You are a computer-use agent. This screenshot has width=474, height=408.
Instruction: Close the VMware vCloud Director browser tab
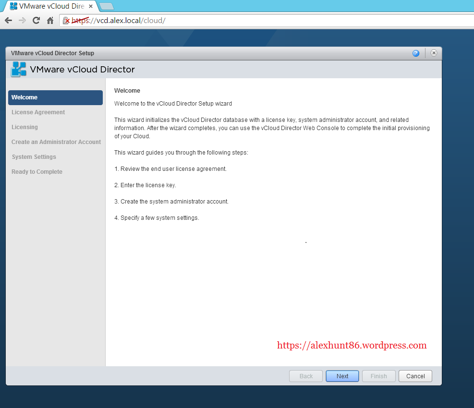click(91, 6)
